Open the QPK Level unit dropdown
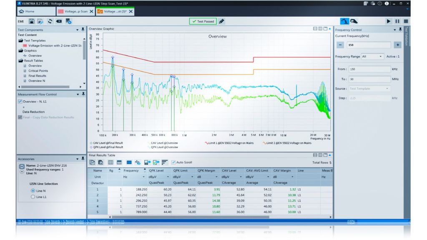427x240 pixels. (x=167, y=177)
